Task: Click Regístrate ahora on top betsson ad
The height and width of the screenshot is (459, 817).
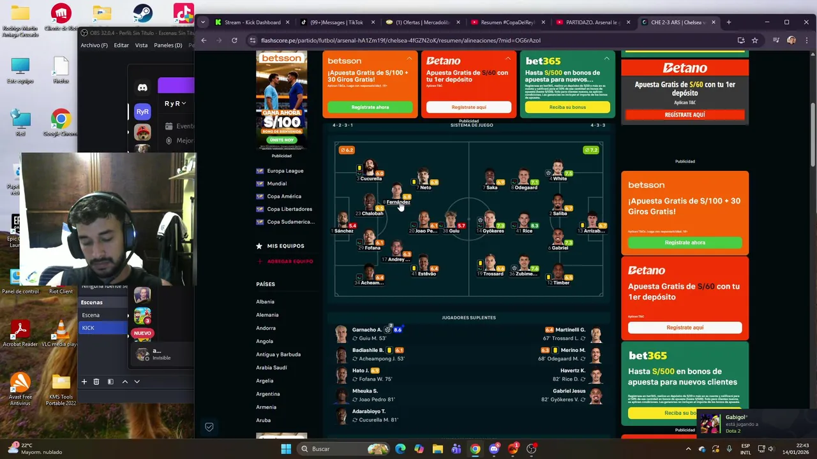Action: (x=370, y=107)
